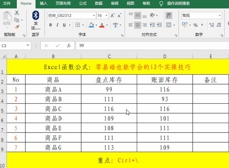
Task: Open 数字 dialog launcher
Action: tap(222, 35)
